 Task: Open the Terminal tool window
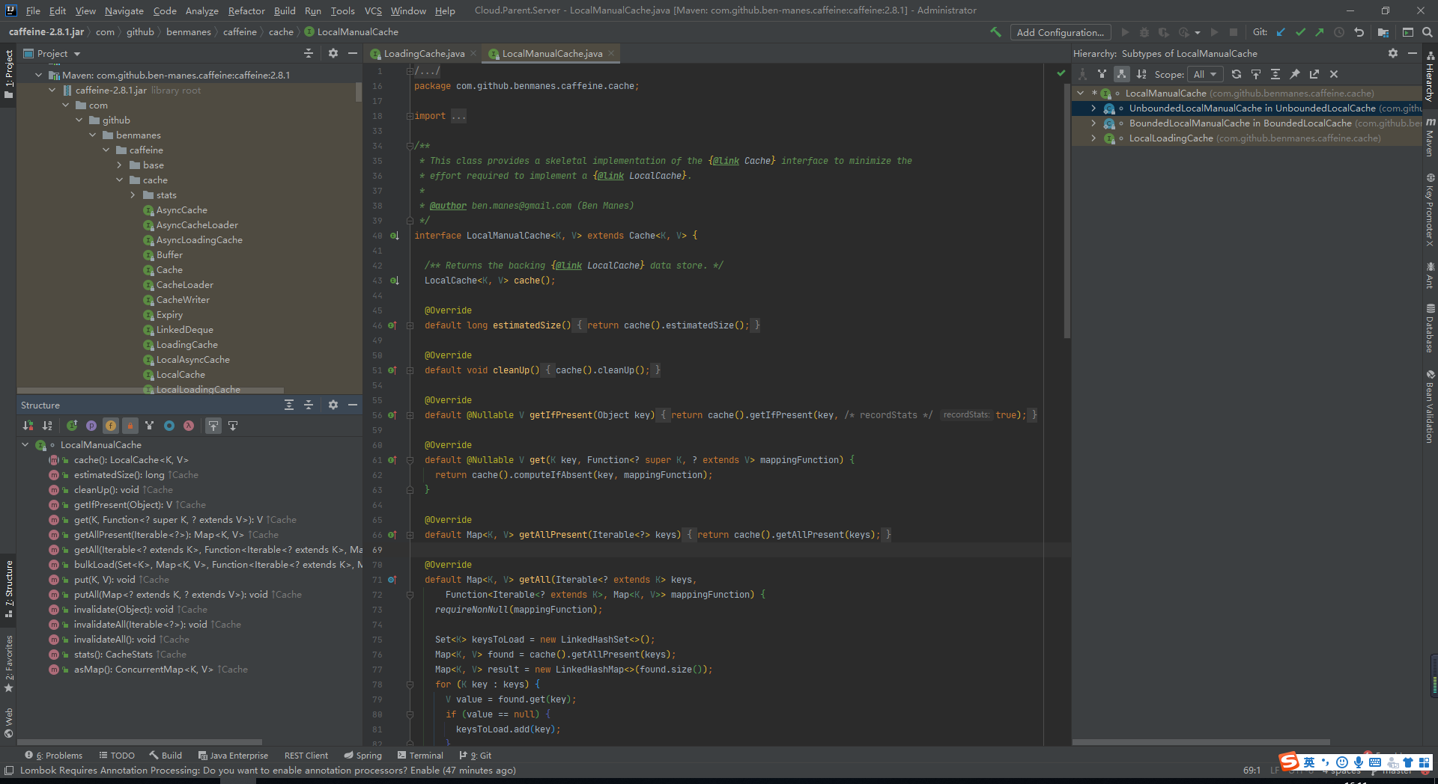point(421,756)
